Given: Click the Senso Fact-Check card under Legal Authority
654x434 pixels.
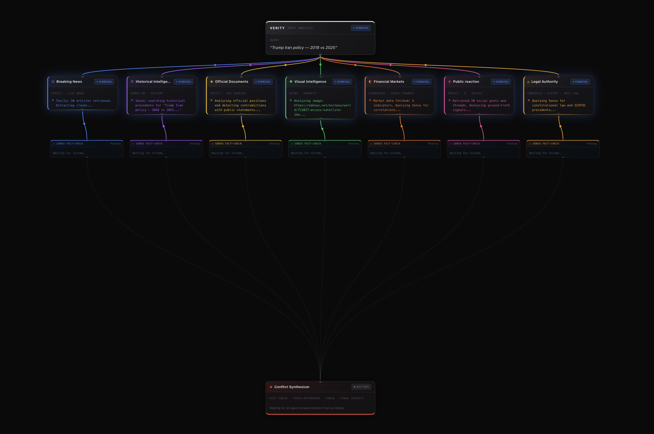Looking at the screenshot, I should [x=563, y=149].
